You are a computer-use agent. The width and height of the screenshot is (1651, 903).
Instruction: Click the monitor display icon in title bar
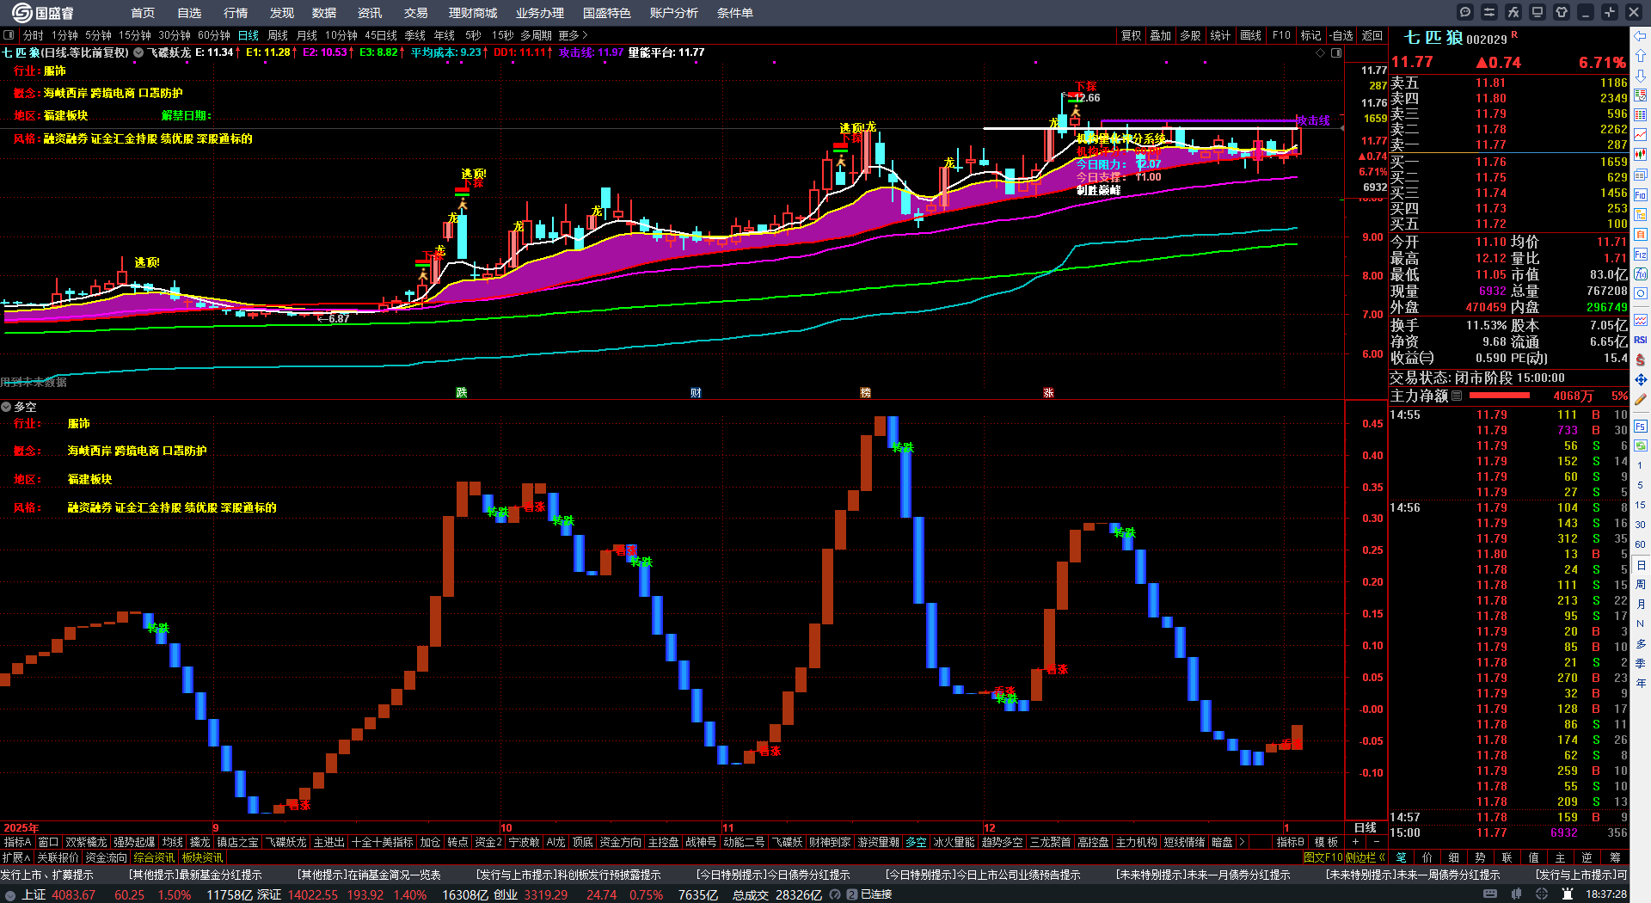tap(1537, 12)
